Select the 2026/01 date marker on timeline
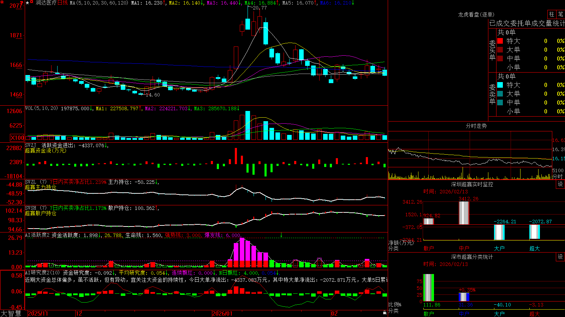Image resolution: width=565 pixels, height=317 pixels. click(222, 313)
